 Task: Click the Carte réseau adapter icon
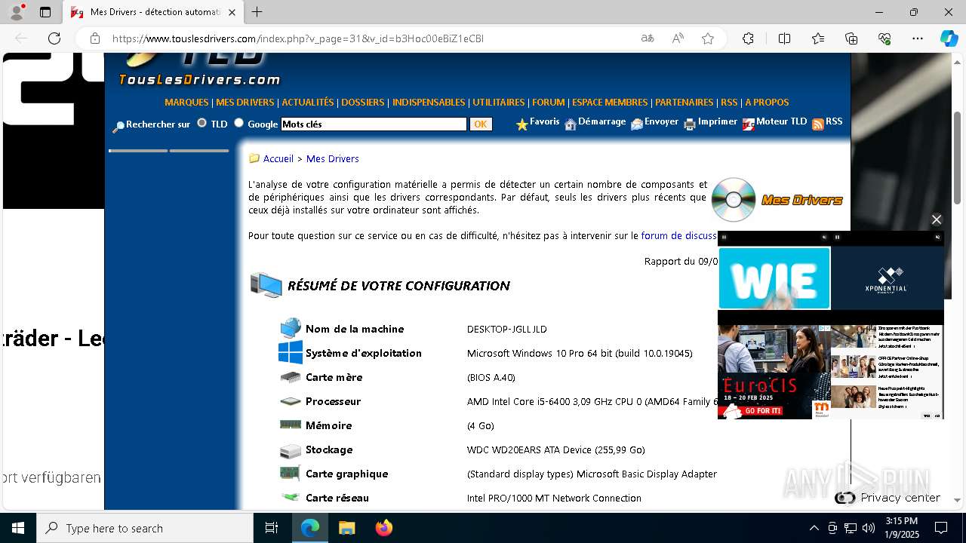tap(291, 497)
